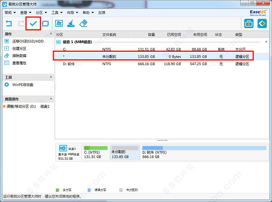Screen dimensions: 272x202
Task: Select the C: partition row
Action: point(162,49)
